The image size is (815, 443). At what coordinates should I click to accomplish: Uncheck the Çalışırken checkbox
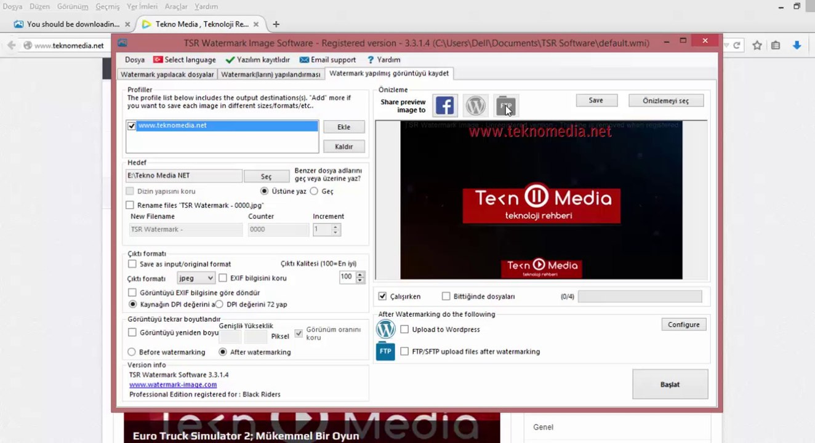(382, 297)
